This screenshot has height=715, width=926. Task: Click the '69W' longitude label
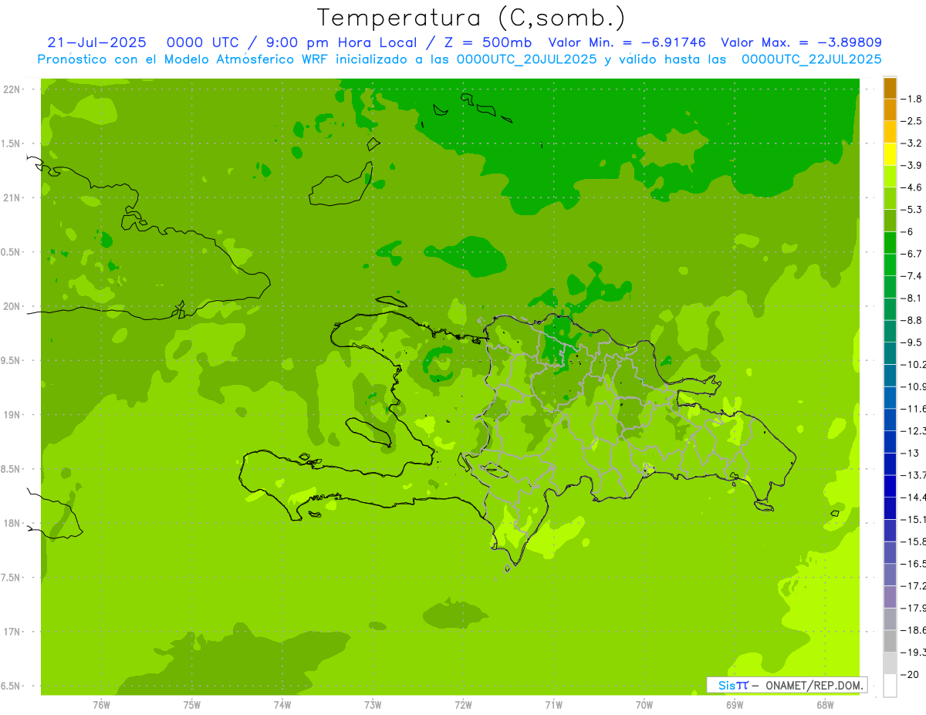click(x=735, y=704)
